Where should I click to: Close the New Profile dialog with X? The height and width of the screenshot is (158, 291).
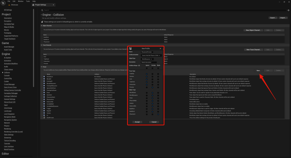pos(160,49)
